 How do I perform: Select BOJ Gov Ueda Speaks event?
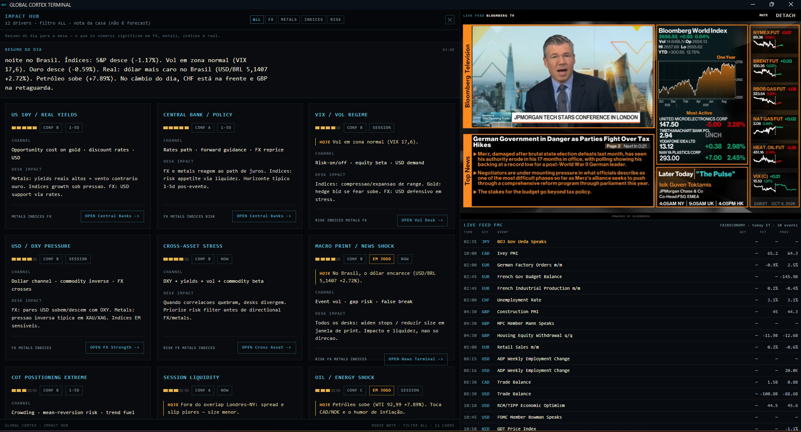[631, 242]
